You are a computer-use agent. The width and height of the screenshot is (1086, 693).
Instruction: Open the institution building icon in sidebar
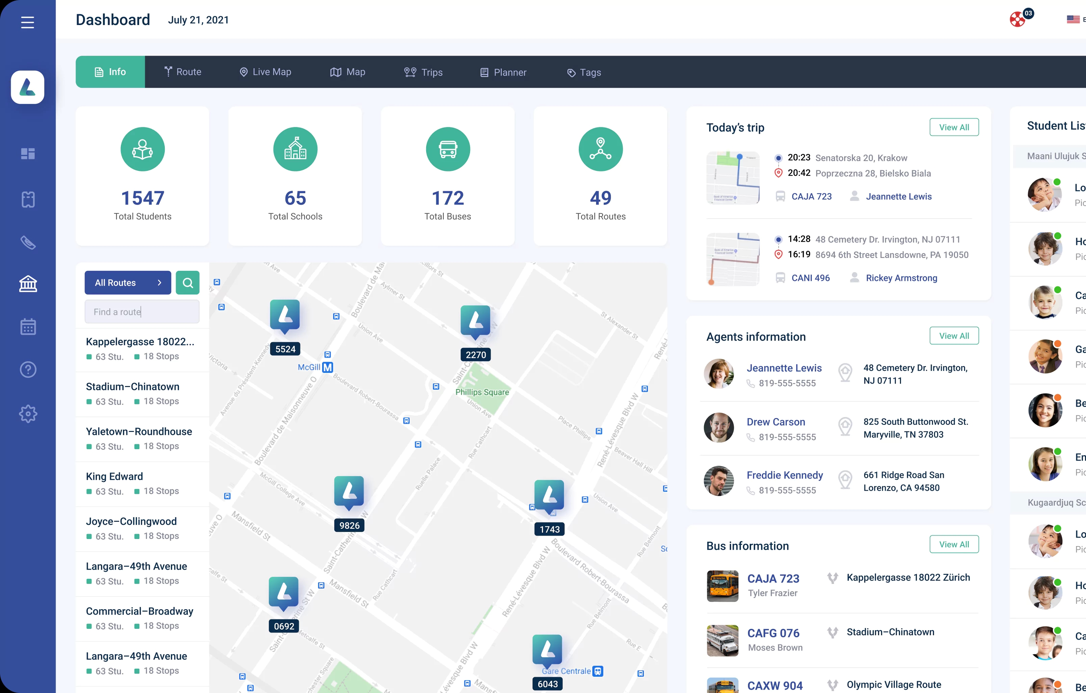coord(28,284)
